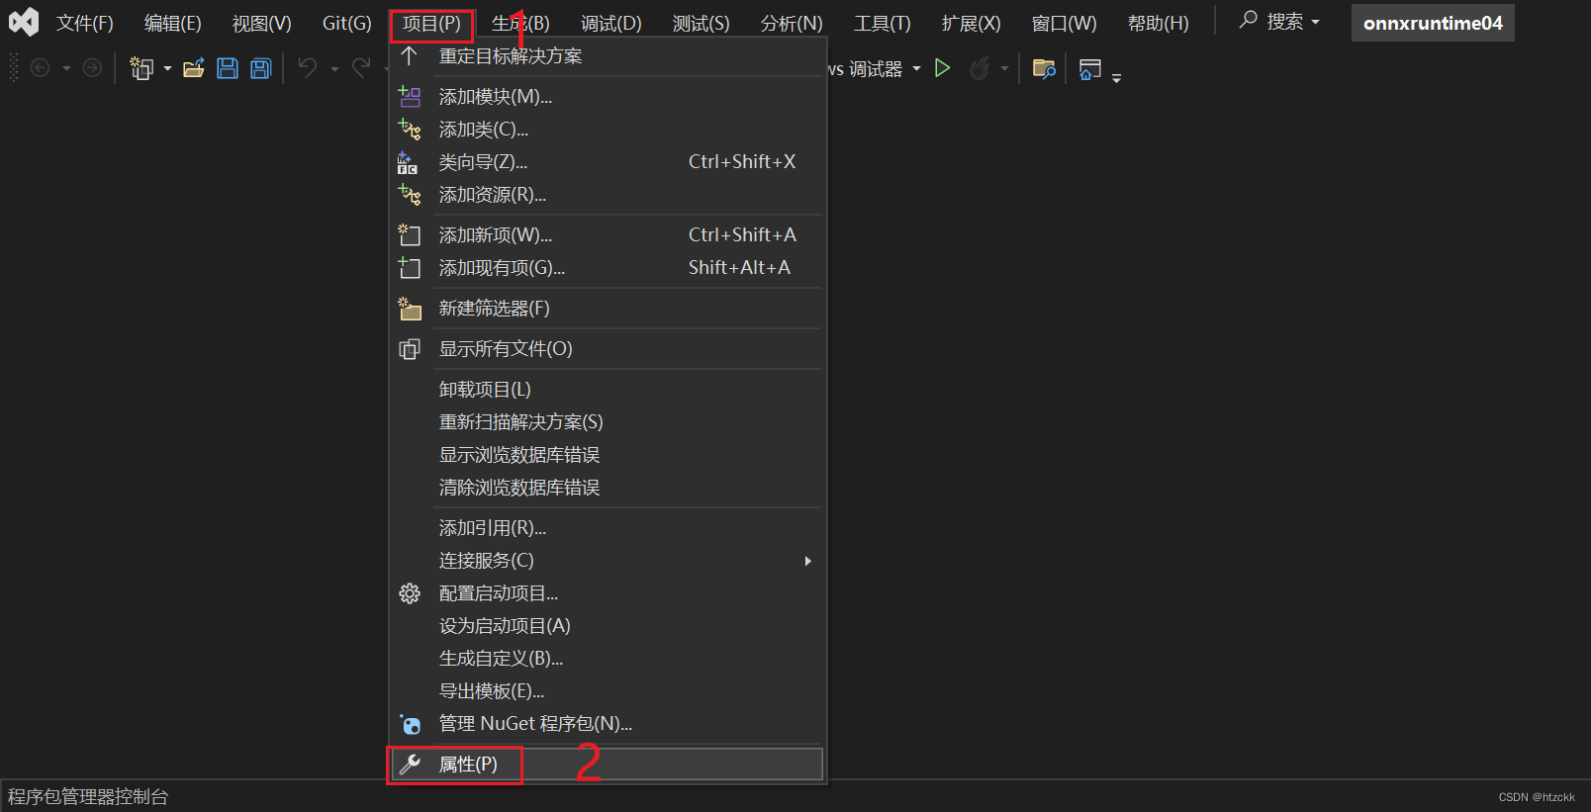This screenshot has width=1591, height=812.
Task: Select 属性(P) properties menu entry
Action: (x=607, y=765)
